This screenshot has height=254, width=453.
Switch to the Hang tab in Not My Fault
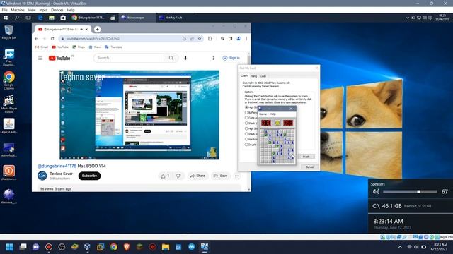click(x=253, y=76)
